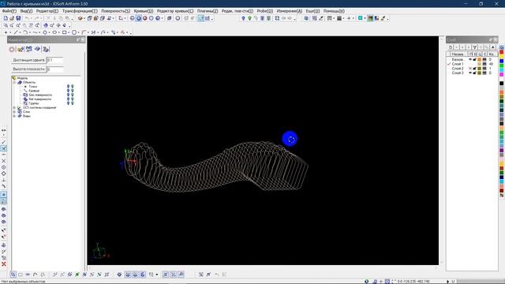The image size is (505, 284).
Task: Toggle the lock icon of Слой 3
Action: (x=475, y=73)
